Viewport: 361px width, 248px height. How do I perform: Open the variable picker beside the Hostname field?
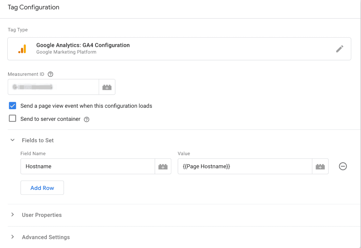[163, 166]
